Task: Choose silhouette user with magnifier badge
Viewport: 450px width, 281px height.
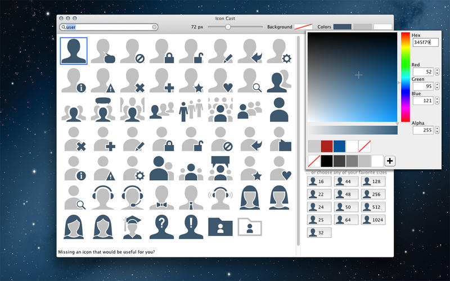Action: (250, 80)
